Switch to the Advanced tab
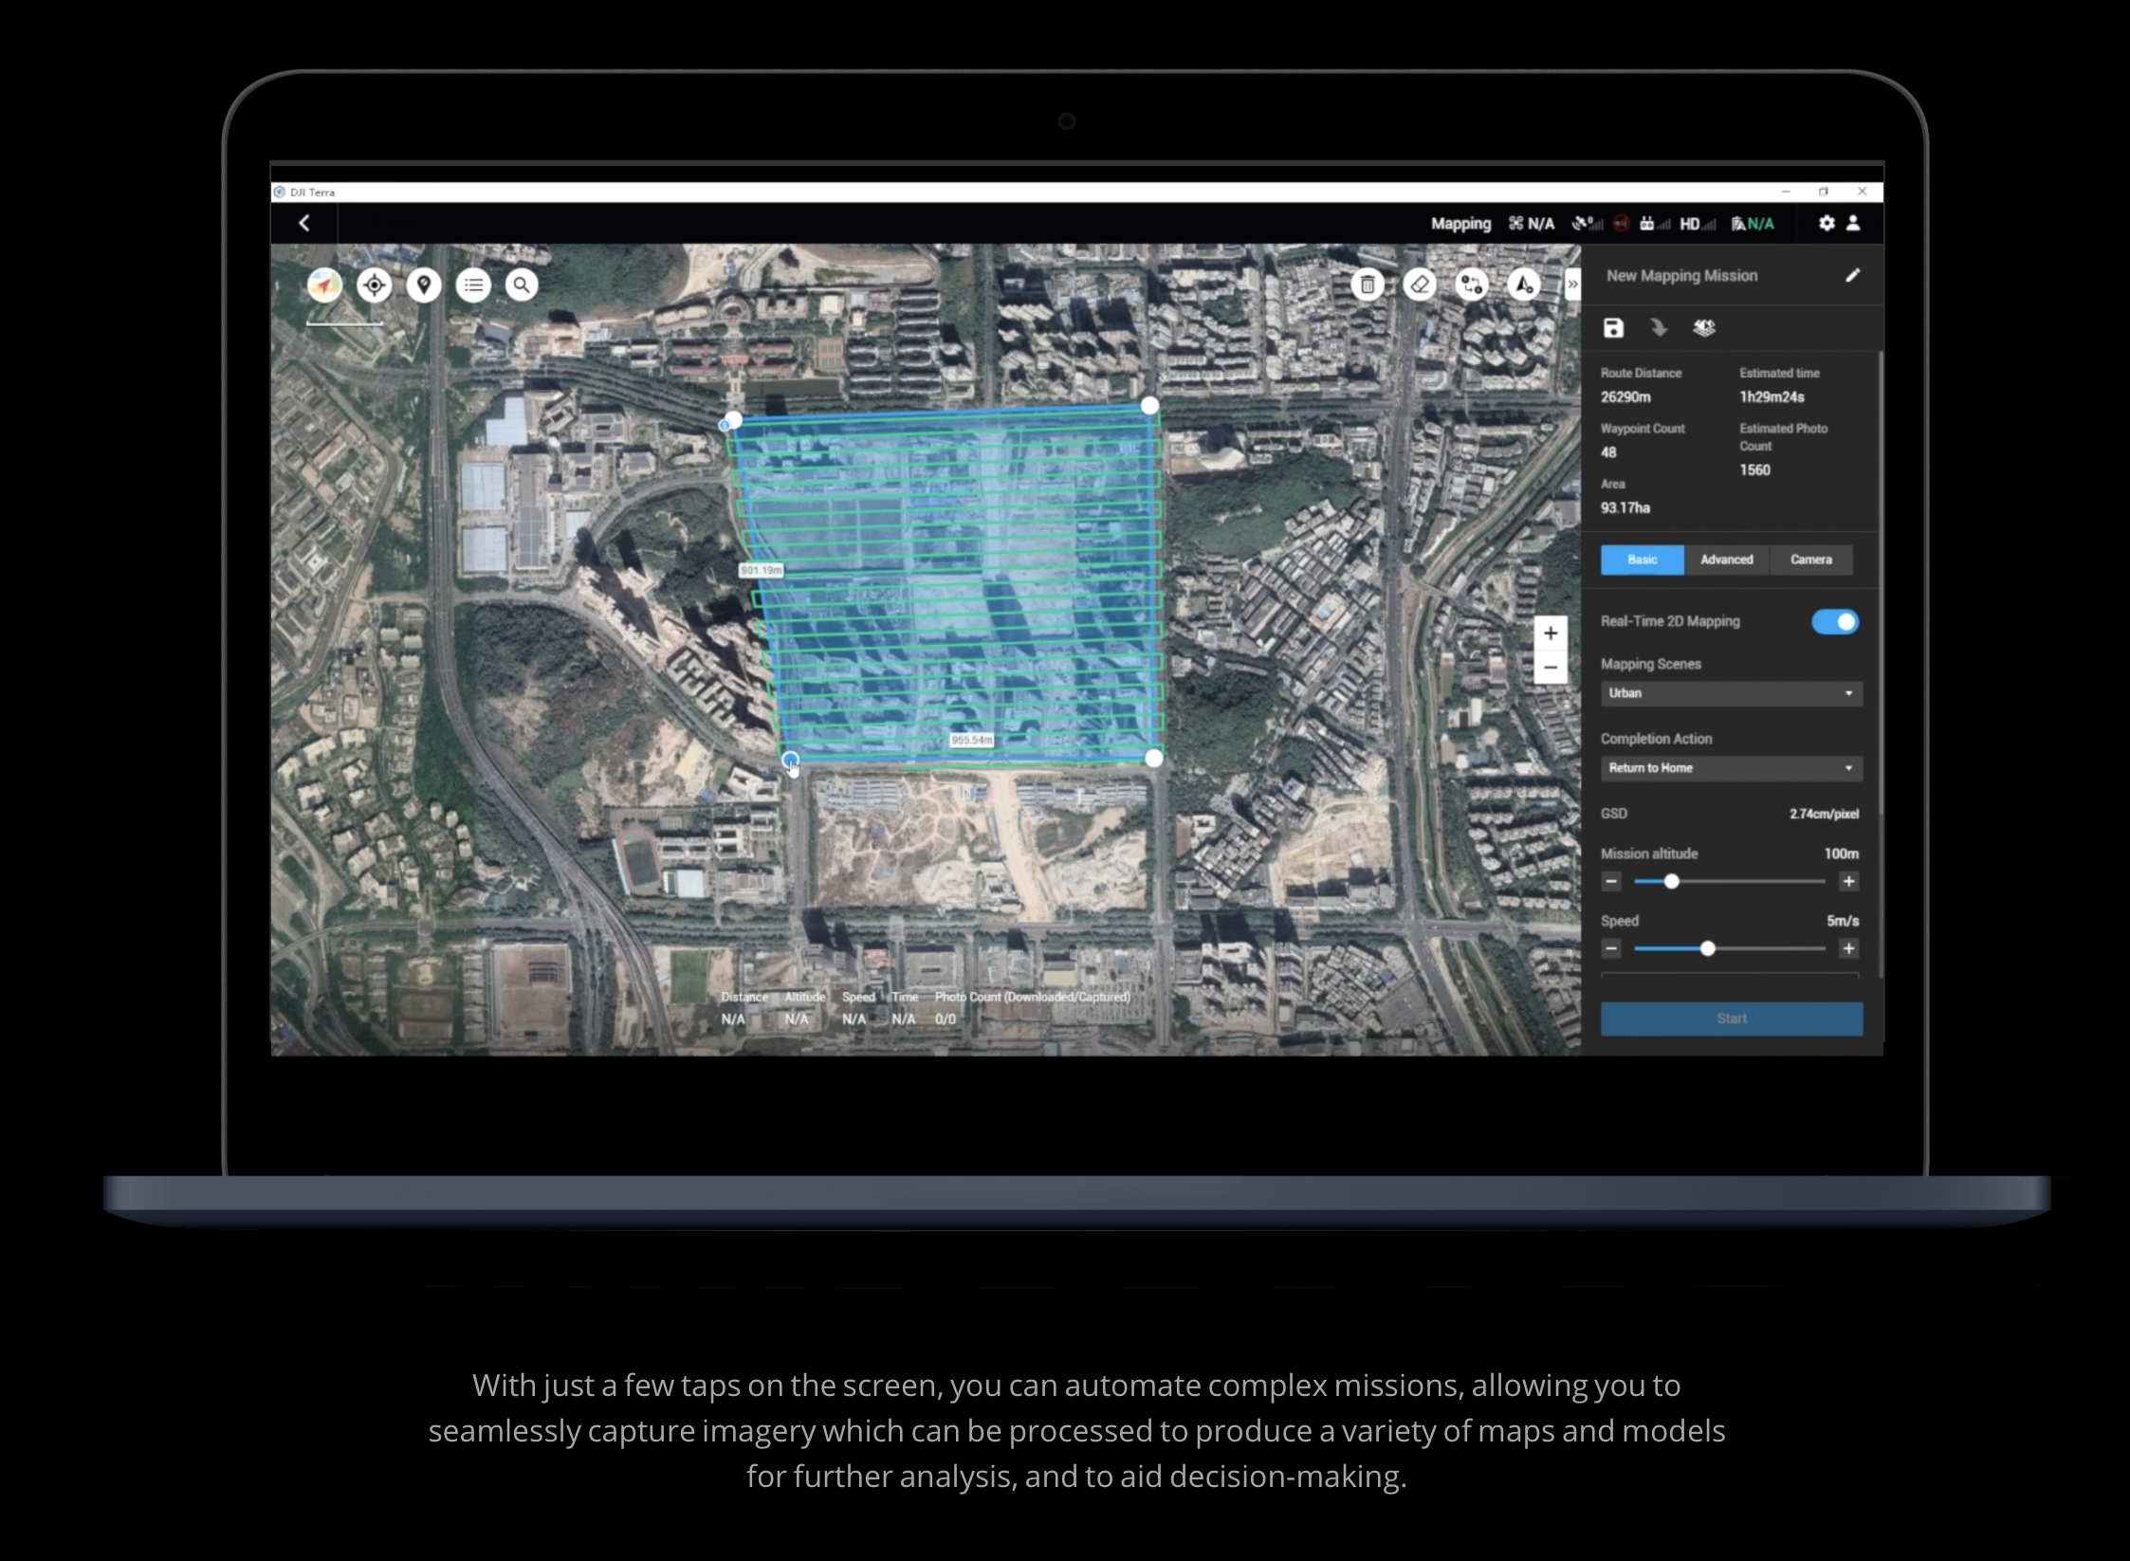This screenshot has width=2130, height=1561. (x=1726, y=560)
